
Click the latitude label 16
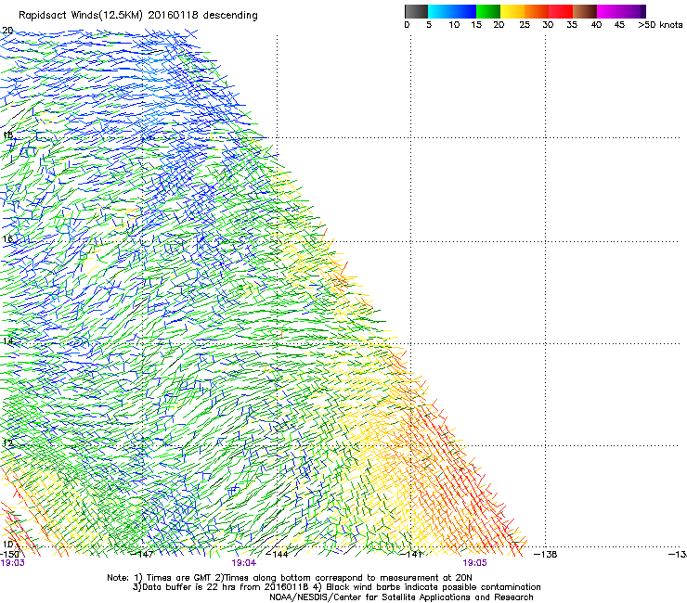pyautogui.click(x=7, y=238)
